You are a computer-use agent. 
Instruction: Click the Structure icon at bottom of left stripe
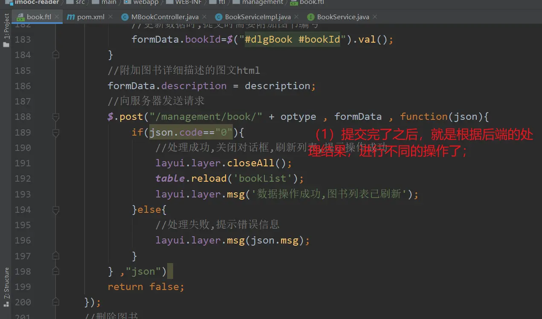pyautogui.click(x=6, y=304)
